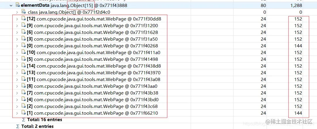Click the object icon of entry [2]
The image size is (317, 129).
point(24,106)
